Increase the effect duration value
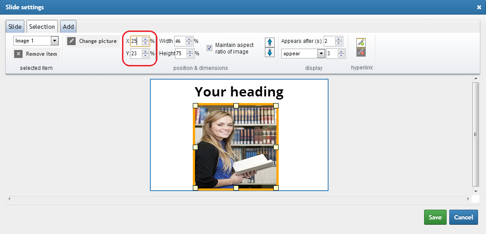Screen dimensions: 486x234 coord(341,52)
